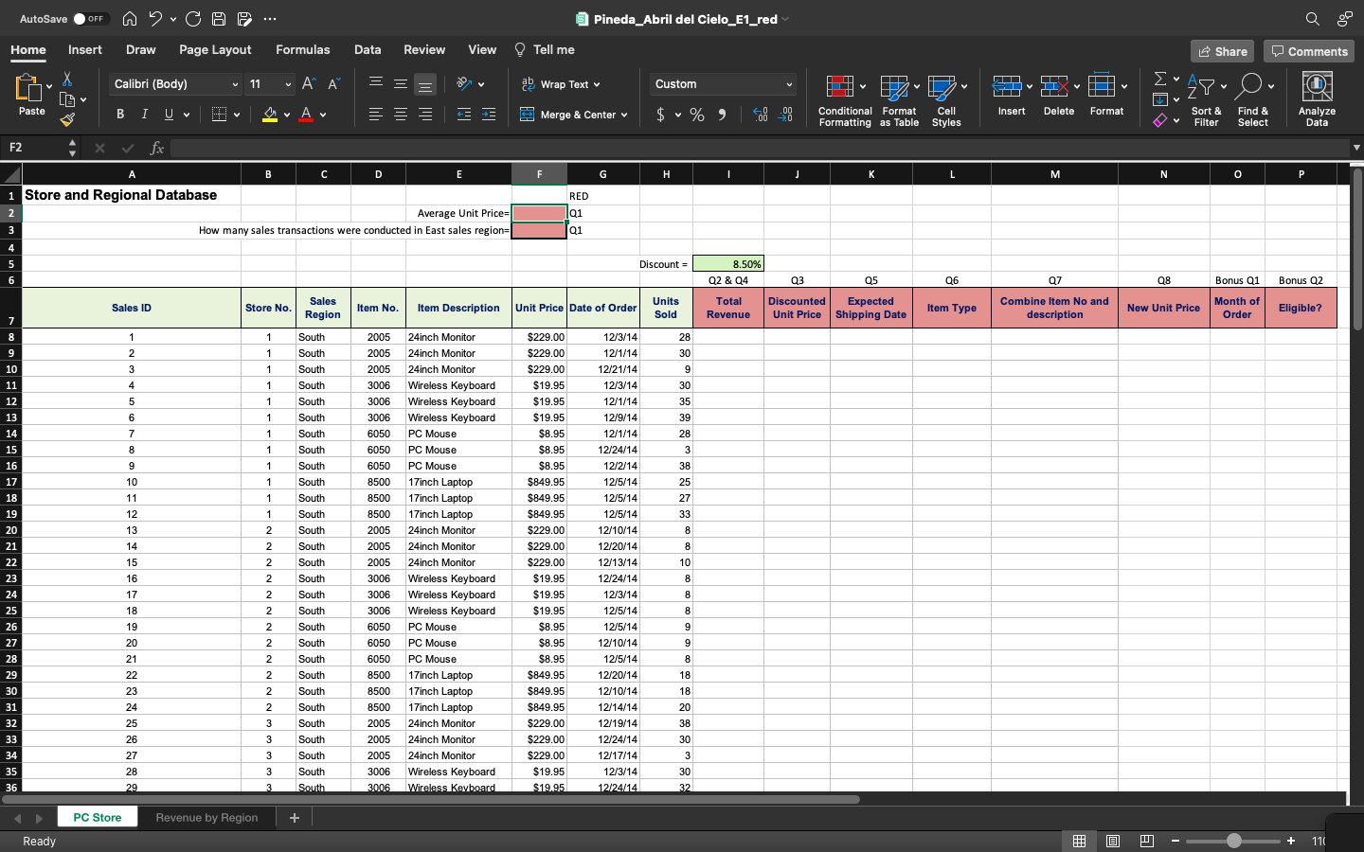This screenshot has height=852, width=1364.
Task: Switch to the Formulas ribbon tab
Action: pos(303,49)
